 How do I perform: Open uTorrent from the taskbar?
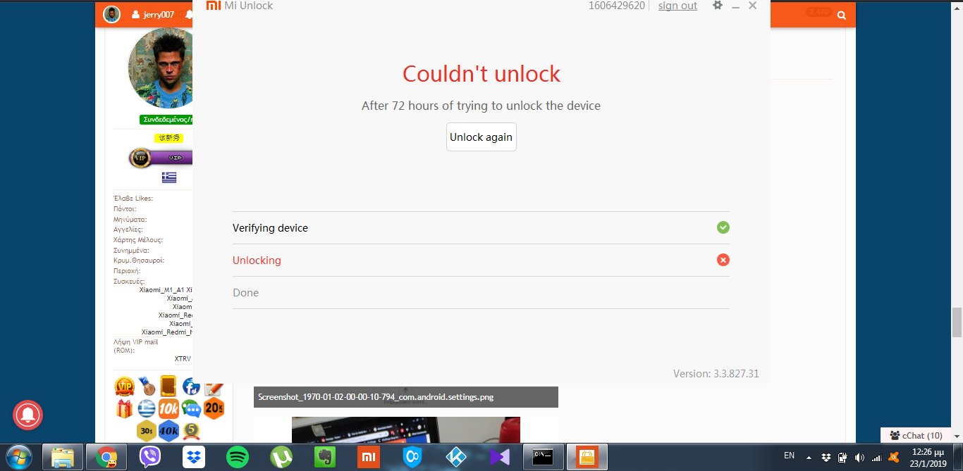coord(281,458)
